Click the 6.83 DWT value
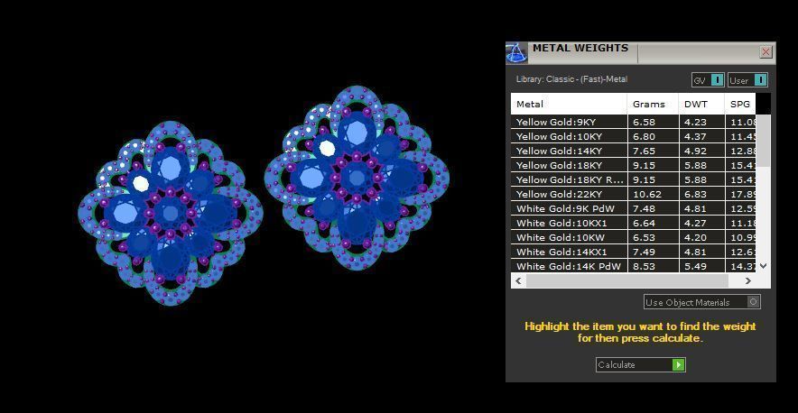The width and height of the screenshot is (798, 413). click(x=695, y=194)
